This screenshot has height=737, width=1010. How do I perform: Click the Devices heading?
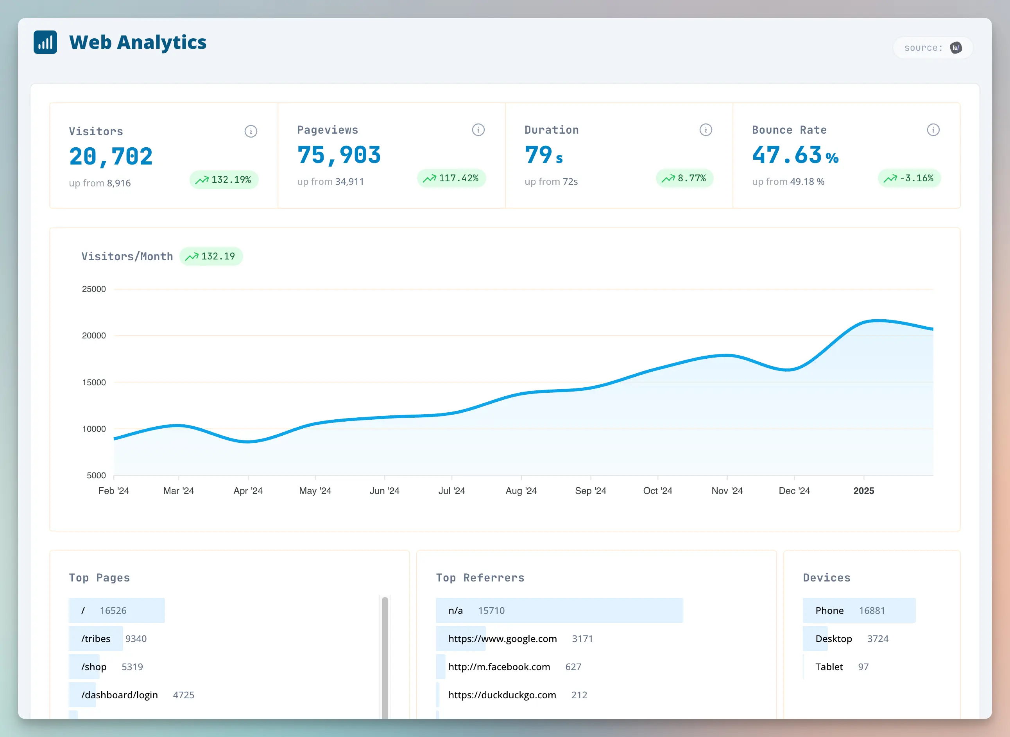827,578
